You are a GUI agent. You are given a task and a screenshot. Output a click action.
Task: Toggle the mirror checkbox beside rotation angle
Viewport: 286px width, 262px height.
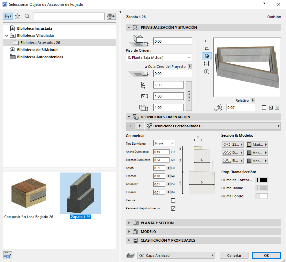point(264,108)
